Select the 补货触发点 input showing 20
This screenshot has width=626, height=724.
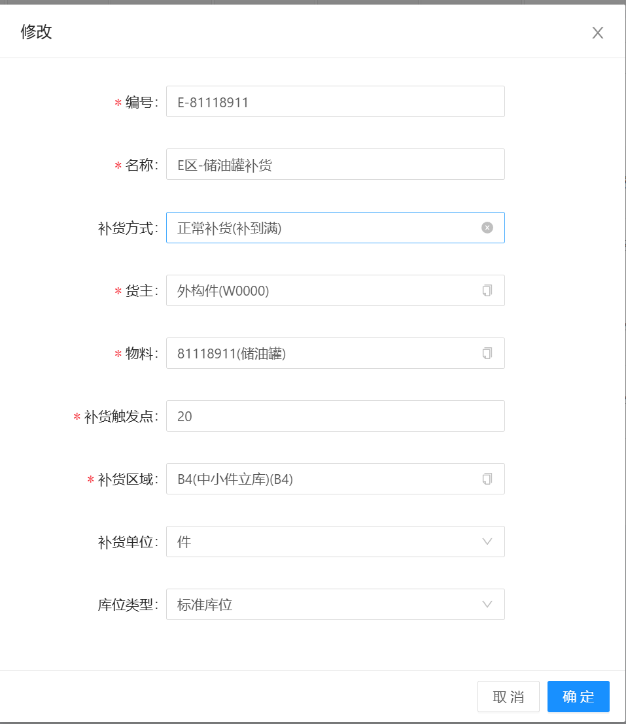pyautogui.click(x=335, y=416)
